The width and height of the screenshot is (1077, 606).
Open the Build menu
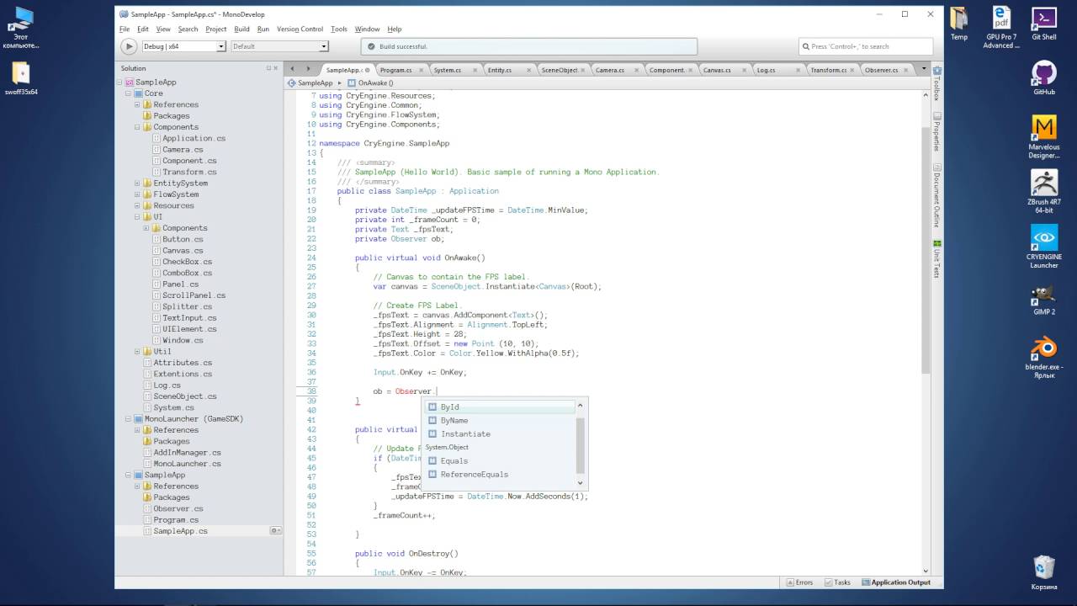click(241, 29)
